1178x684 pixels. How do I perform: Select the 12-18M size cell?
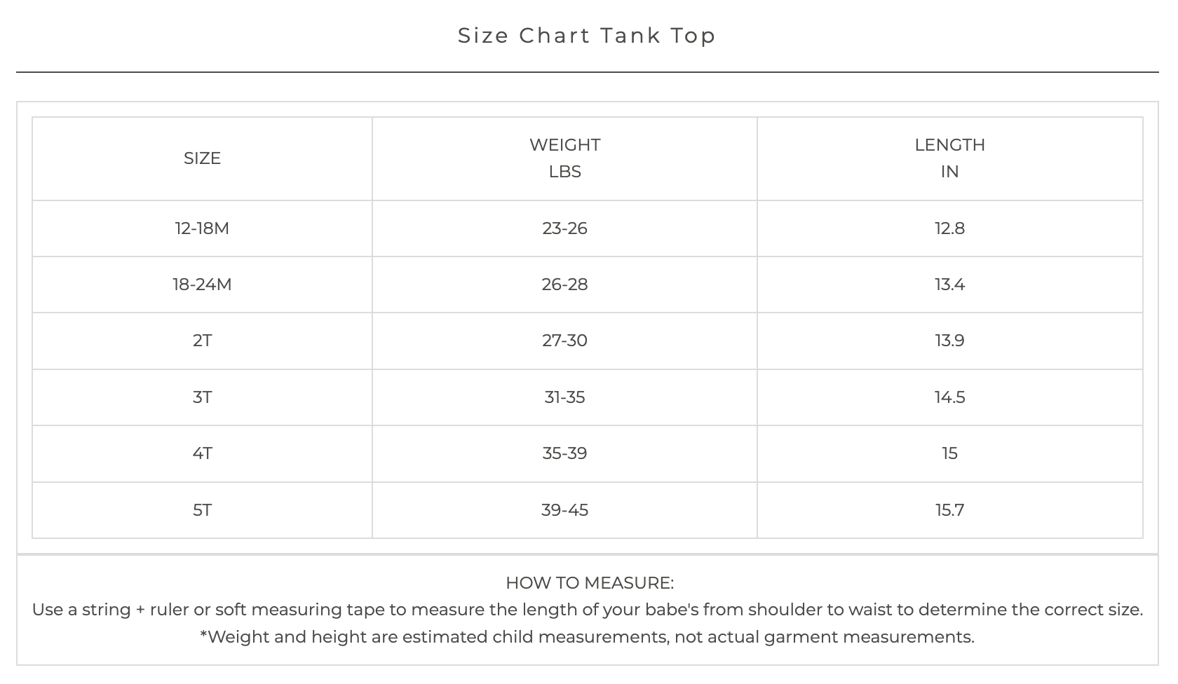click(x=202, y=228)
